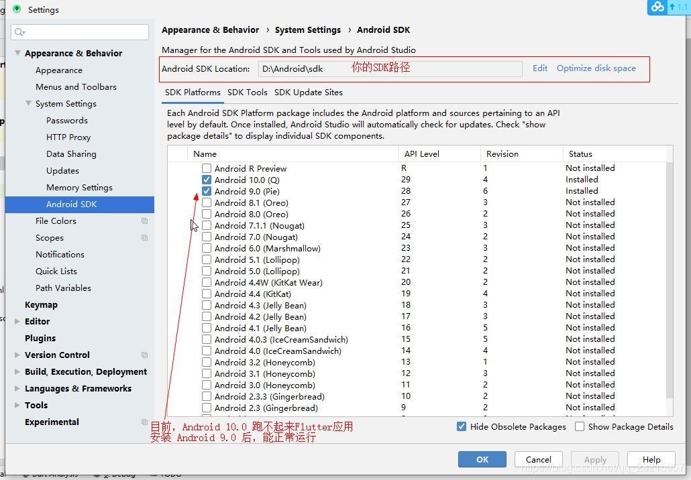Screen dimensions: 691x480
Task: Select Passwords under System Settings
Action: coord(67,120)
